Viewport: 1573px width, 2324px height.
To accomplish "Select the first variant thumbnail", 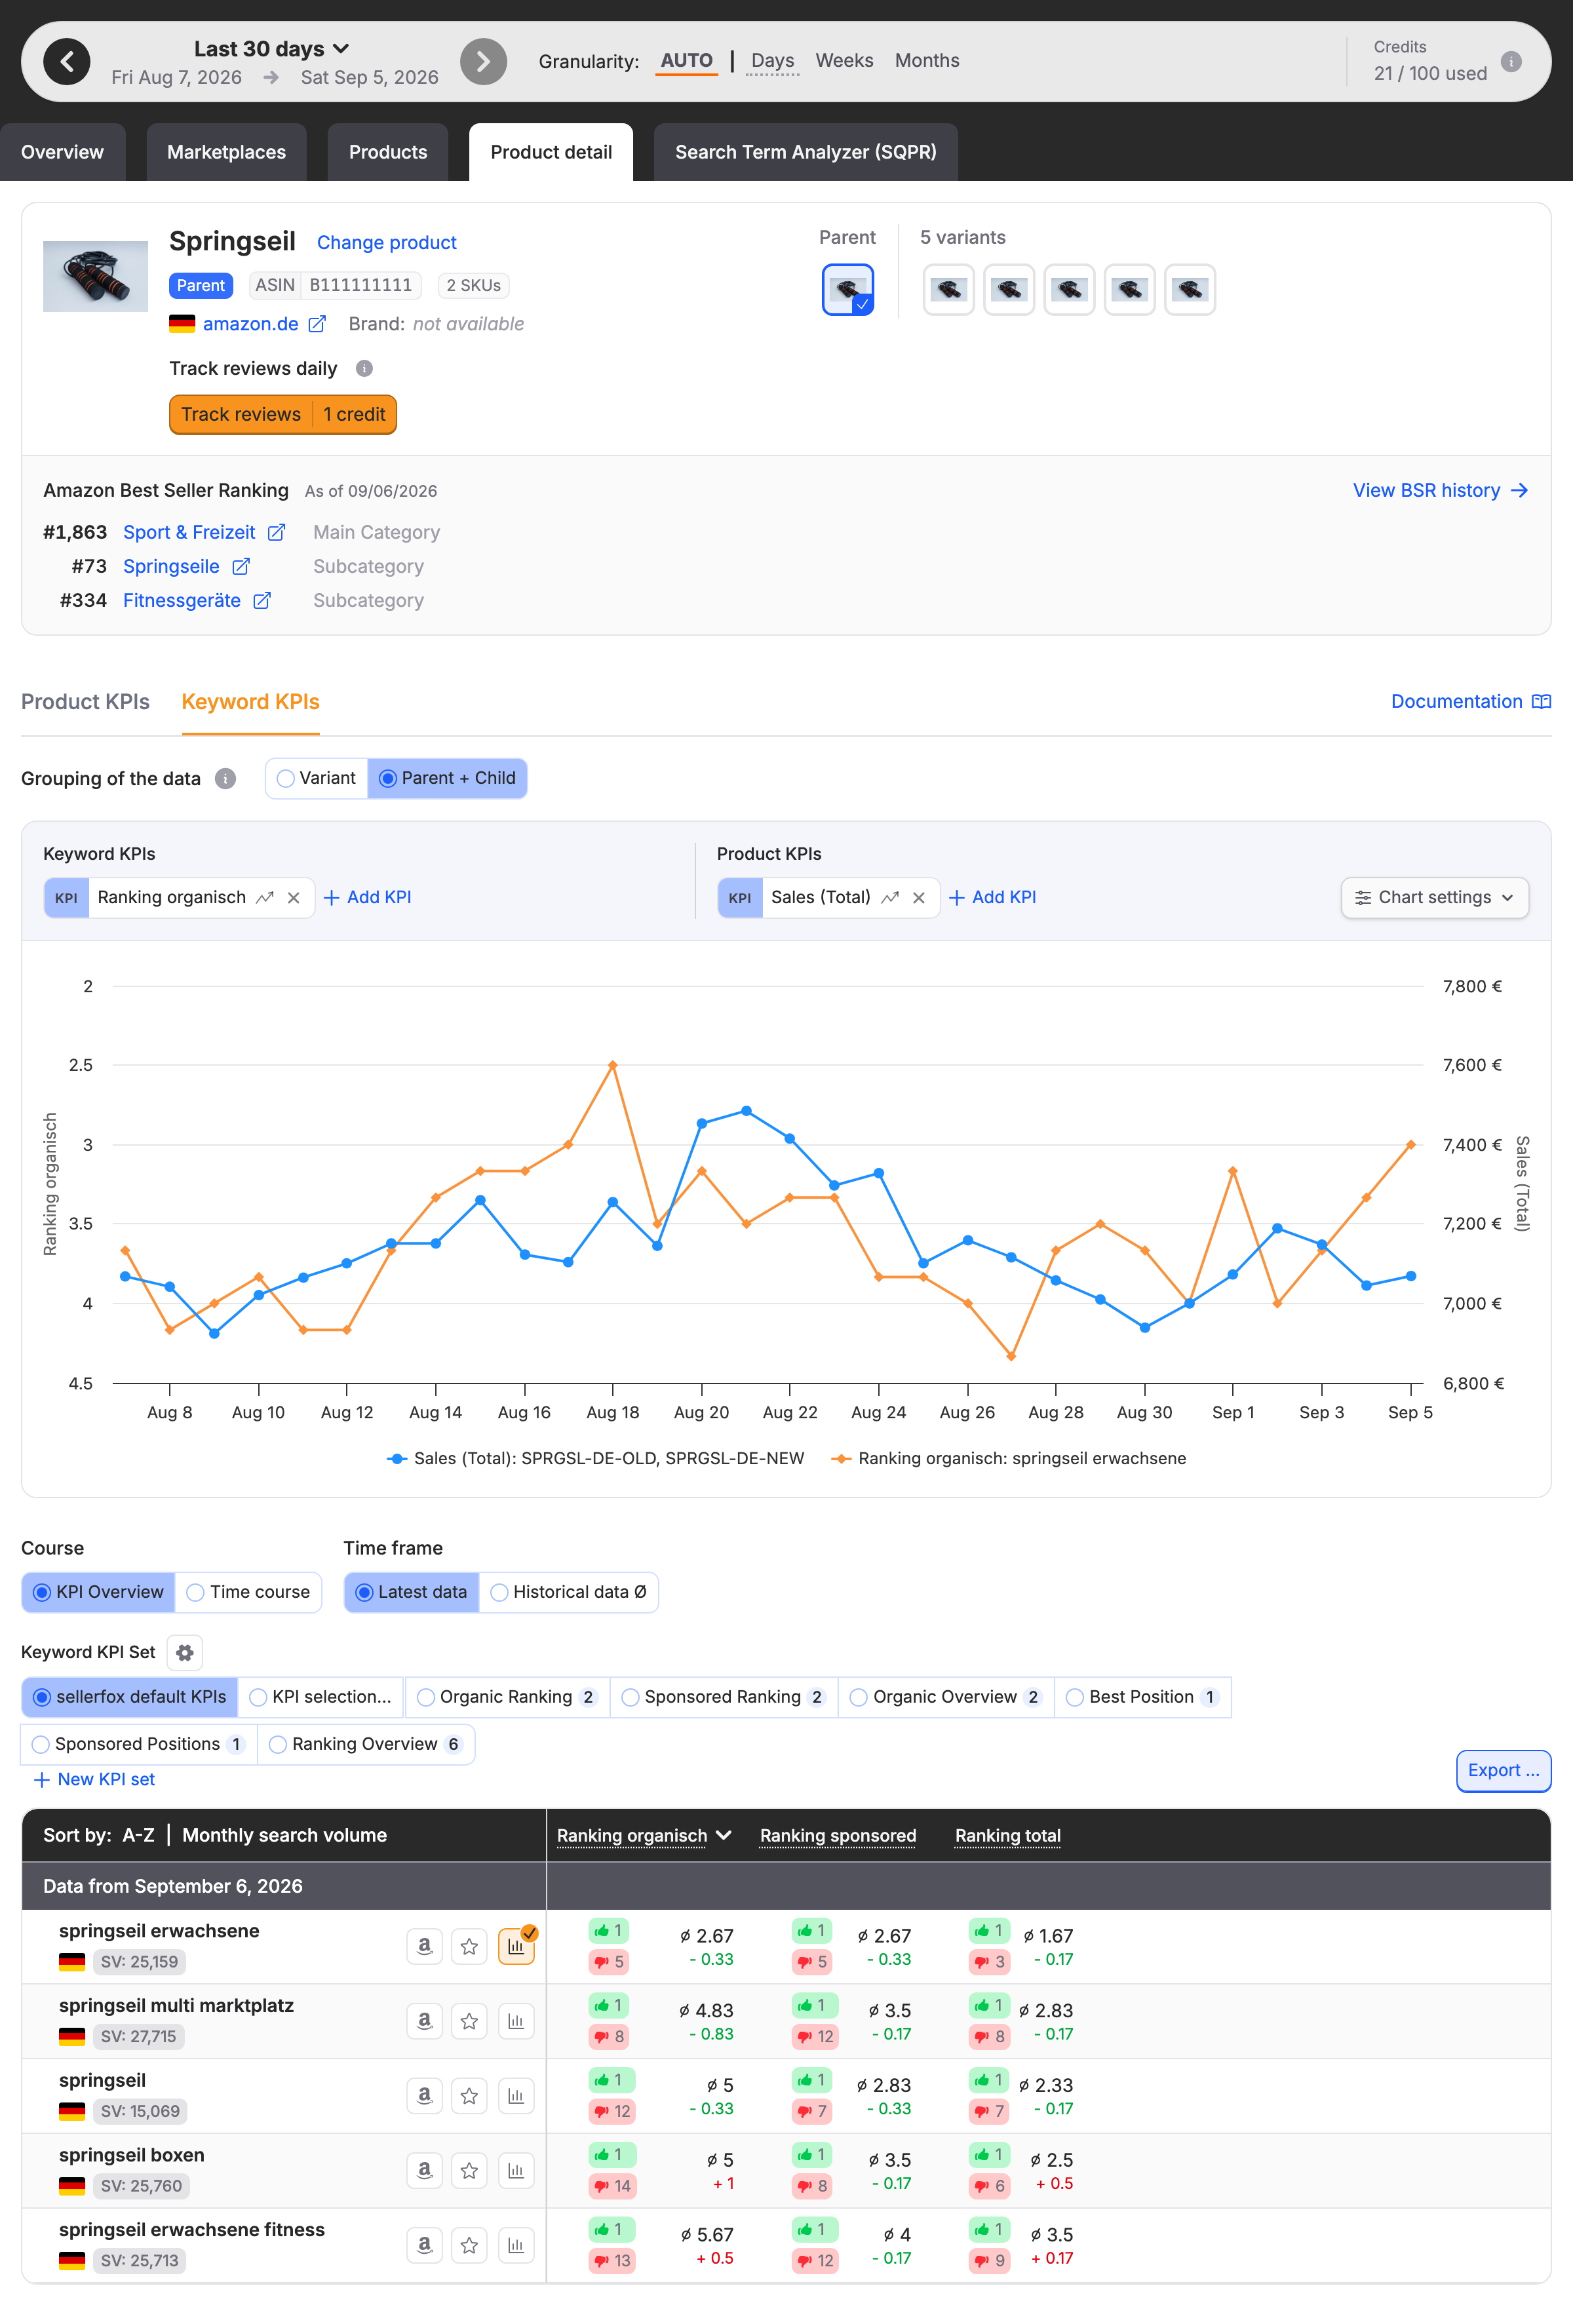I will [948, 290].
